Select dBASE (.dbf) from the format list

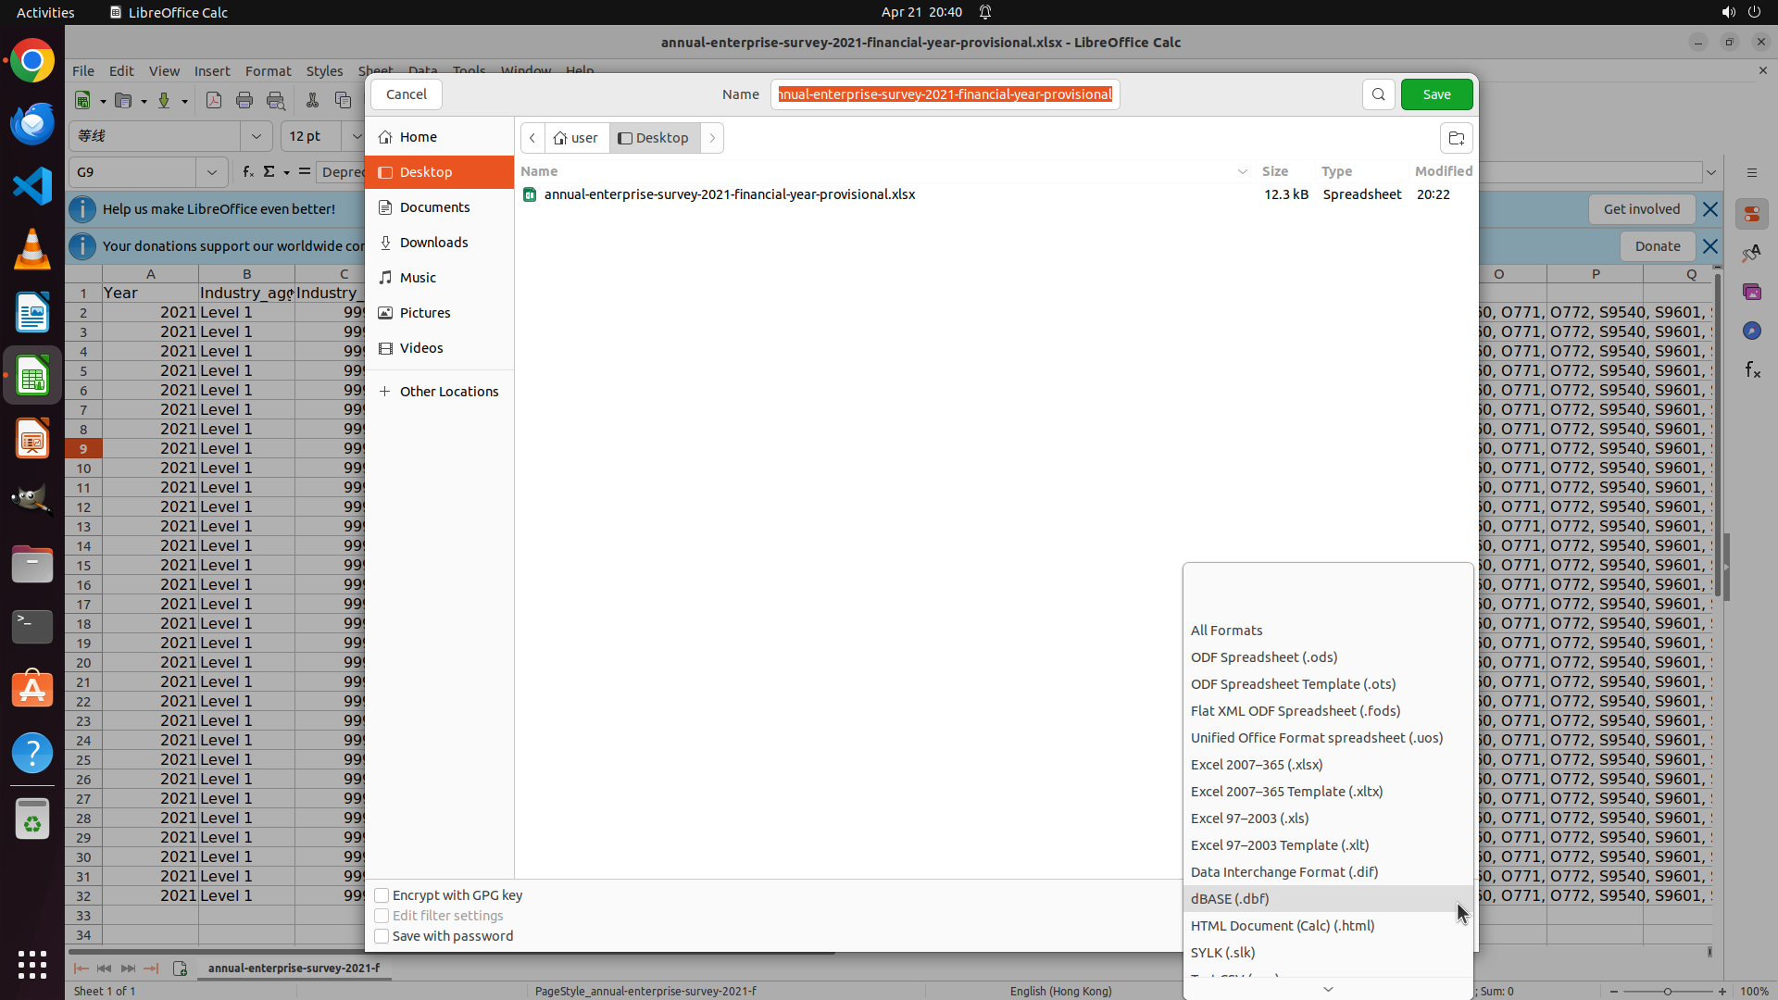point(1230,899)
